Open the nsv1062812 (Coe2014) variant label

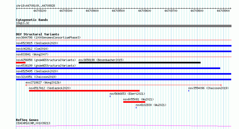pyautogui.click(x=32, y=49)
